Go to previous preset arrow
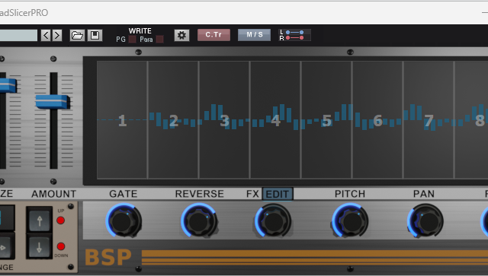The height and width of the screenshot is (276, 488). click(46, 36)
